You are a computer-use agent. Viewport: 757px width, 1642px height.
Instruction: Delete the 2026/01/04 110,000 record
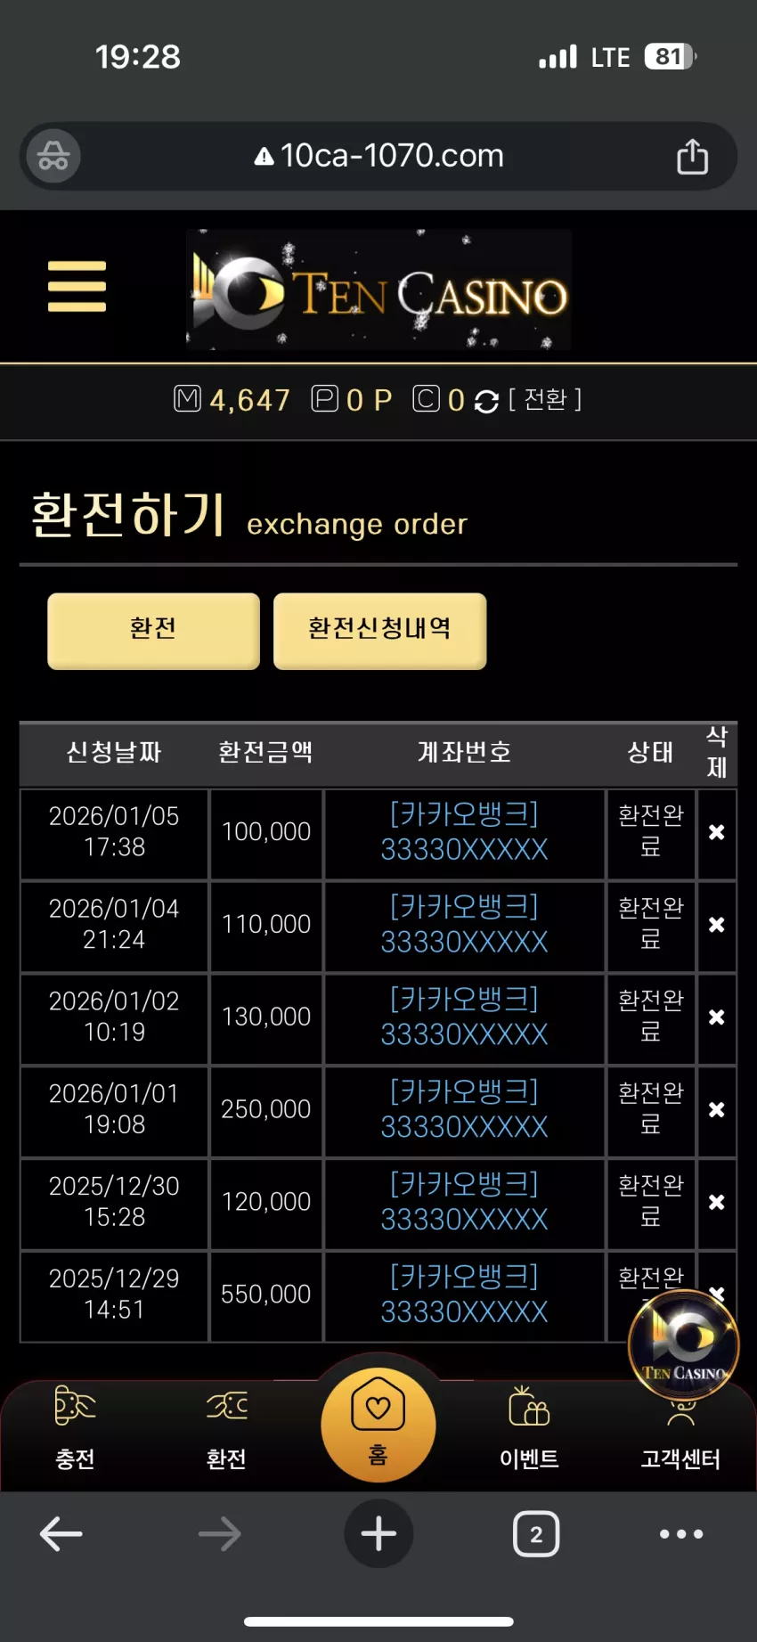pos(716,925)
